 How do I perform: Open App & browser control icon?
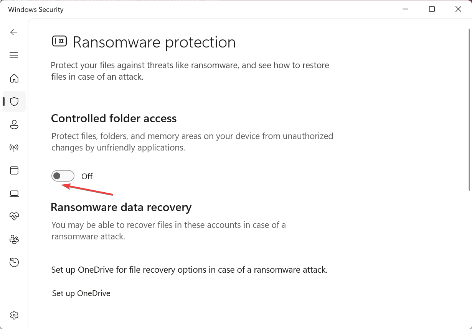pos(14,170)
